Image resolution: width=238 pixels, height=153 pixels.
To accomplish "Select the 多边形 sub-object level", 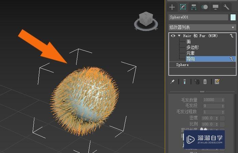I will [x=193, y=47].
